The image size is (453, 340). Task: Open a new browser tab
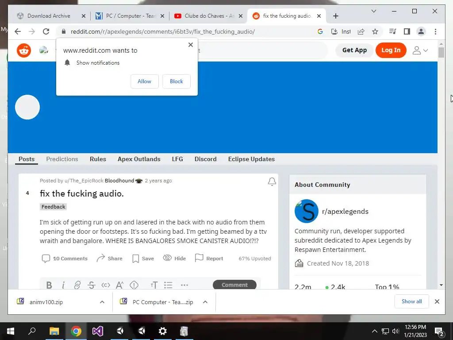[x=335, y=16]
